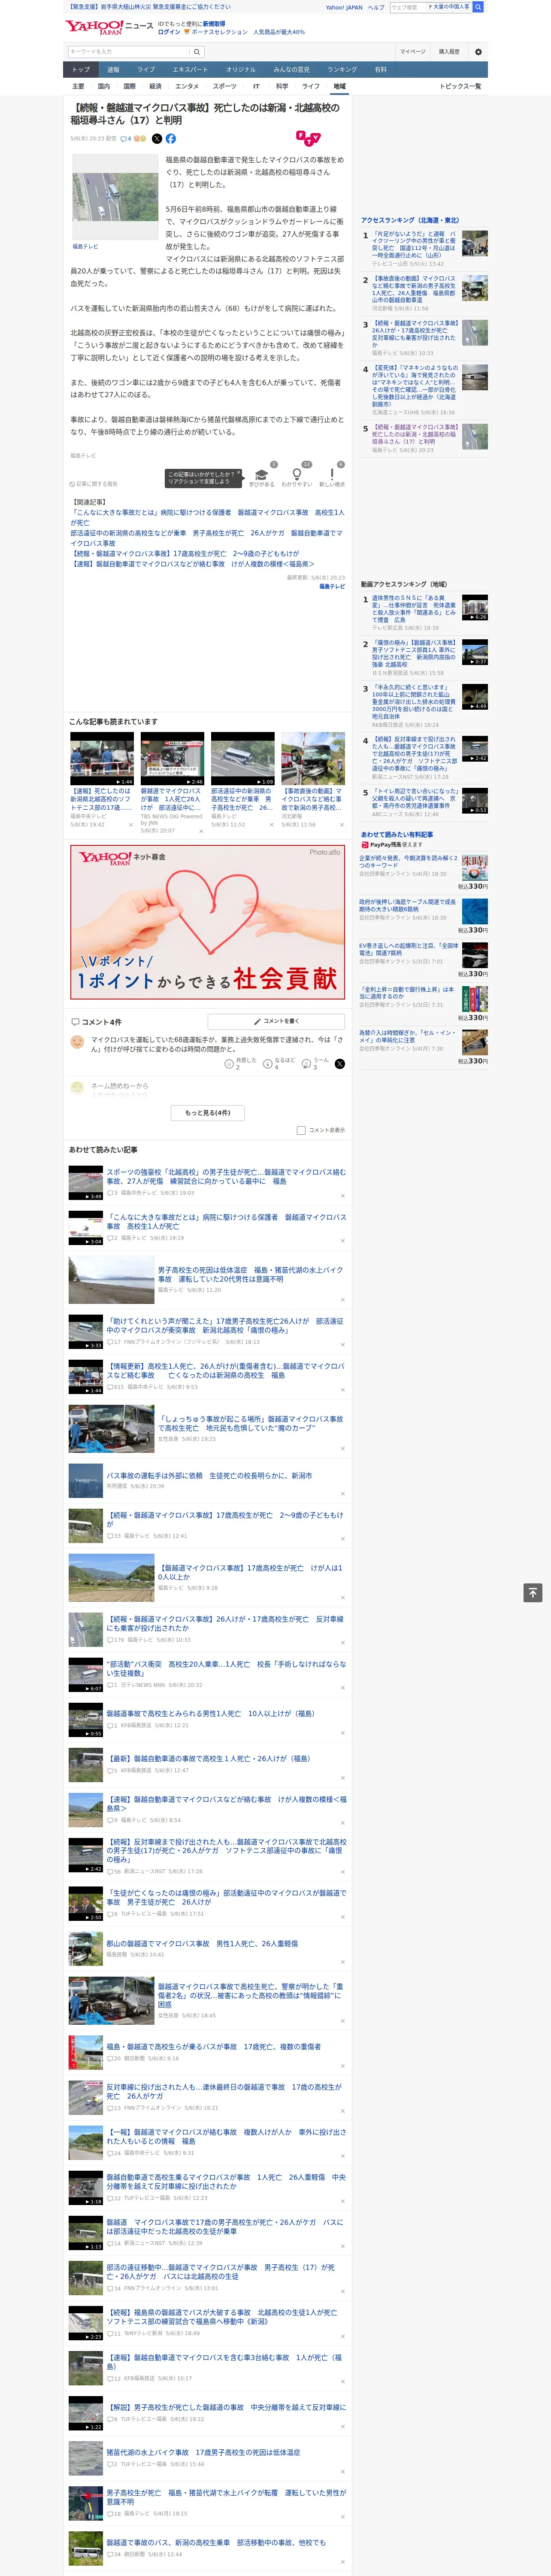Select the トップ tab
Viewport: 551px width, 2576px height.
coord(81,70)
